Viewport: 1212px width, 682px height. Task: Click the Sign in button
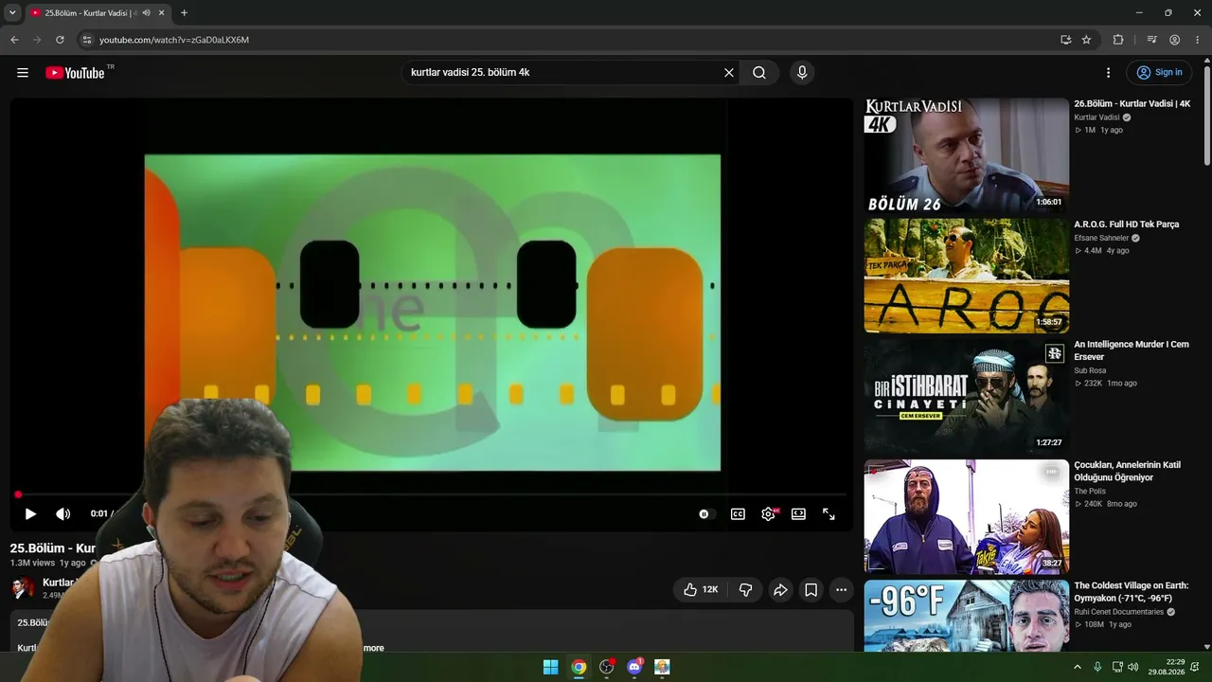click(1159, 73)
